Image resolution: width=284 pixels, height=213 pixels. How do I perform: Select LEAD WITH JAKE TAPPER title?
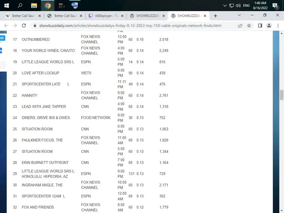(x=44, y=106)
